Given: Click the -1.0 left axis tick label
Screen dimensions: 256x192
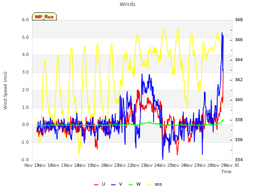Looking at the screenshot, I should point(24,142).
